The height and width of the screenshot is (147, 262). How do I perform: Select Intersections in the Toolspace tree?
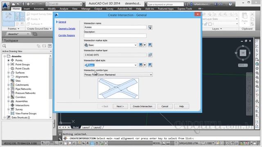[23, 105]
